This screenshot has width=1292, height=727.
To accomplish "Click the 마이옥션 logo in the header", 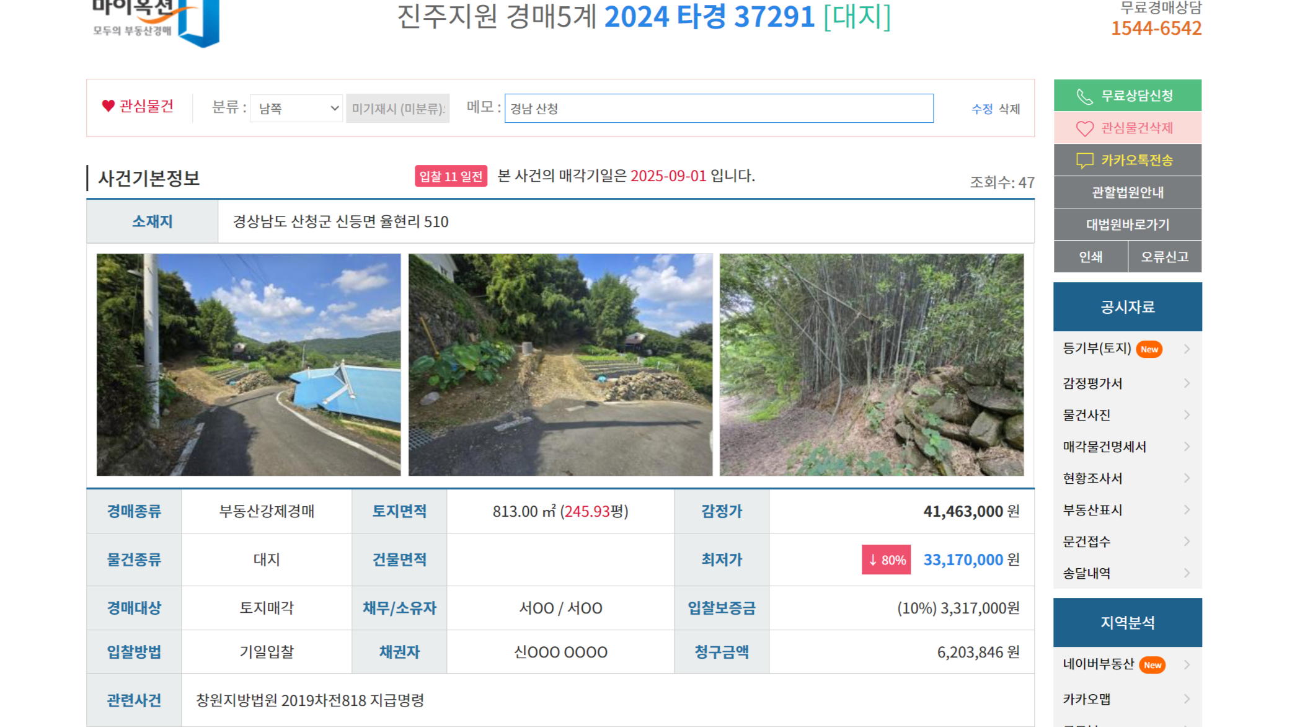I will (154, 21).
